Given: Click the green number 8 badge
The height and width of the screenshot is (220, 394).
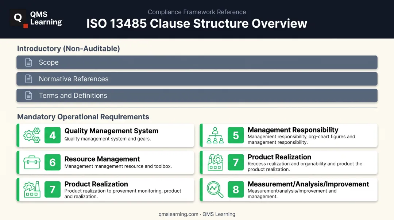Looking at the screenshot, I should (236, 189).
